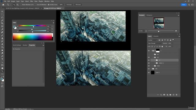Select the Magic Wand tool
This screenshot has width=196, height=110.
[2, 20]
